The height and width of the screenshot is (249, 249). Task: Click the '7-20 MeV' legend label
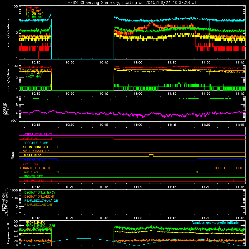tap(34, 76)
